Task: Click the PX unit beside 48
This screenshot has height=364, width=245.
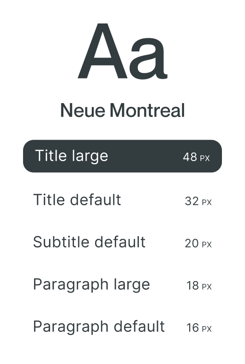Action: point(205,158)
